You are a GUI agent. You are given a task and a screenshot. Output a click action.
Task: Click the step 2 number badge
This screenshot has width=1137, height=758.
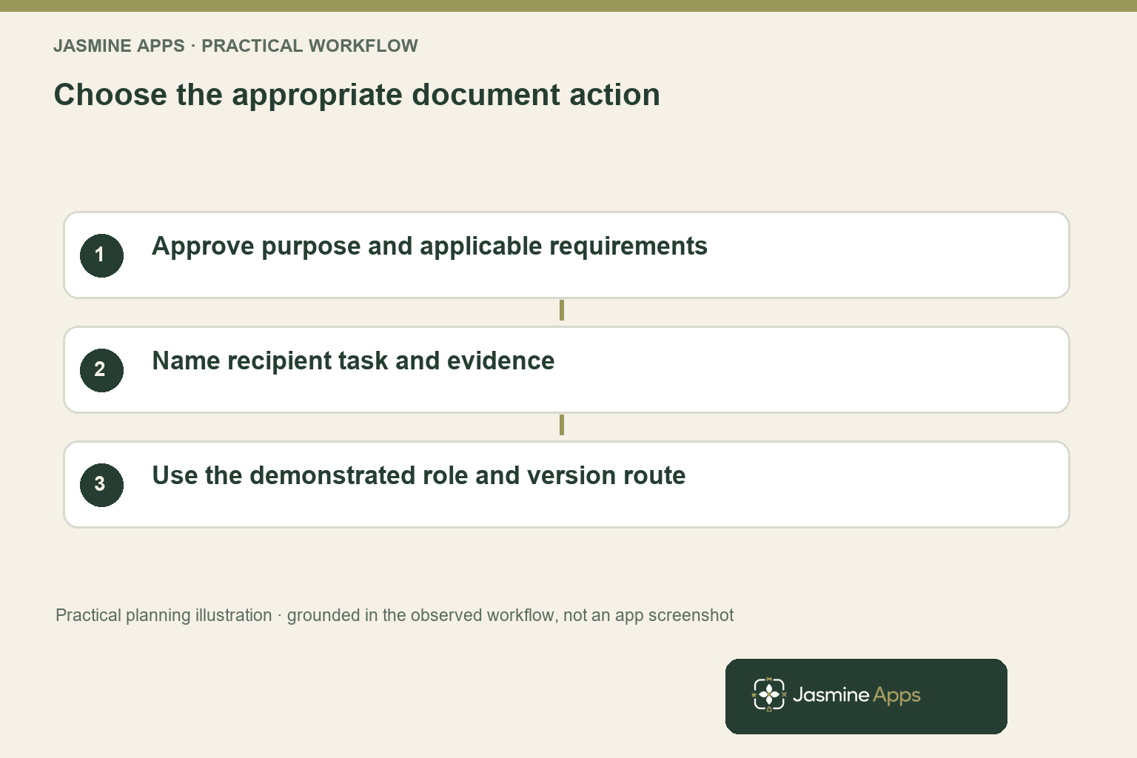[101, 370]
